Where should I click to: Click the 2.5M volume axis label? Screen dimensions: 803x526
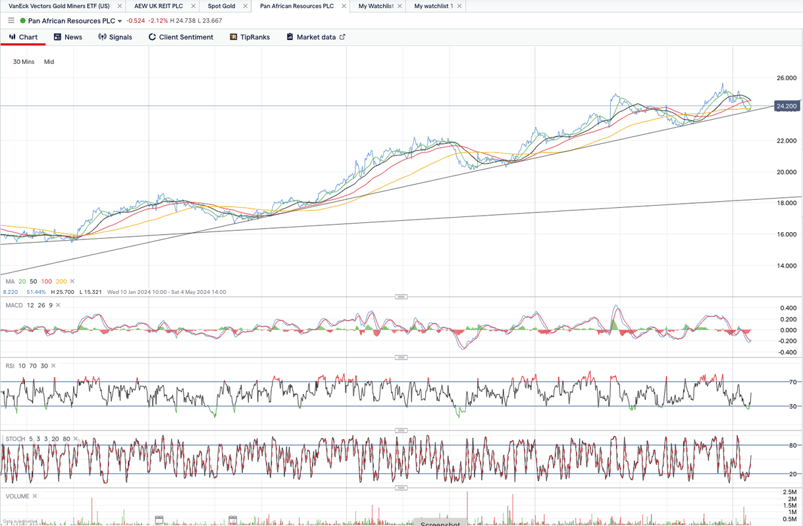point(790,492)
